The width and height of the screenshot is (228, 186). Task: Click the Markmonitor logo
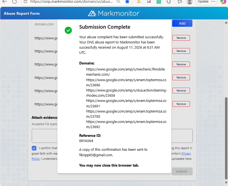coord(114,13)
